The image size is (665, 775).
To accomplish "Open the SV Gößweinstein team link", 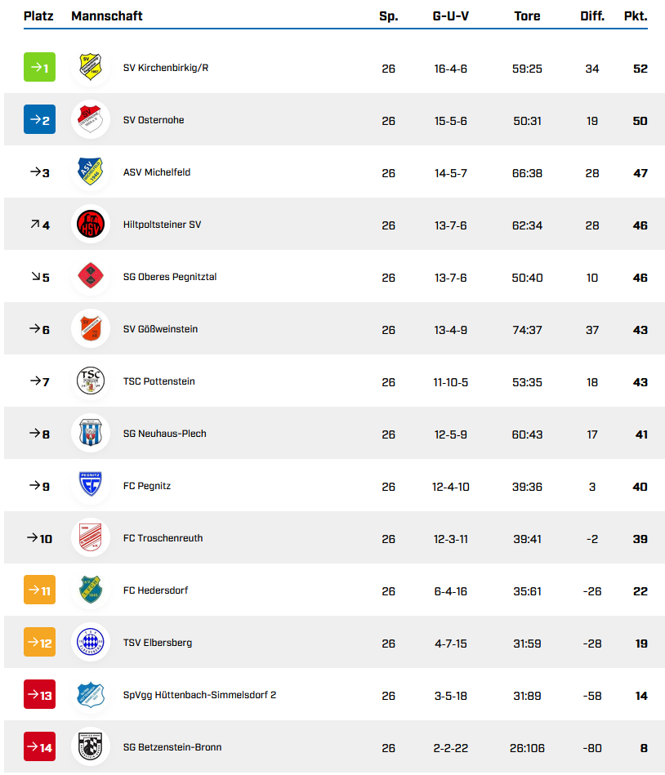I will click(160, 329).
